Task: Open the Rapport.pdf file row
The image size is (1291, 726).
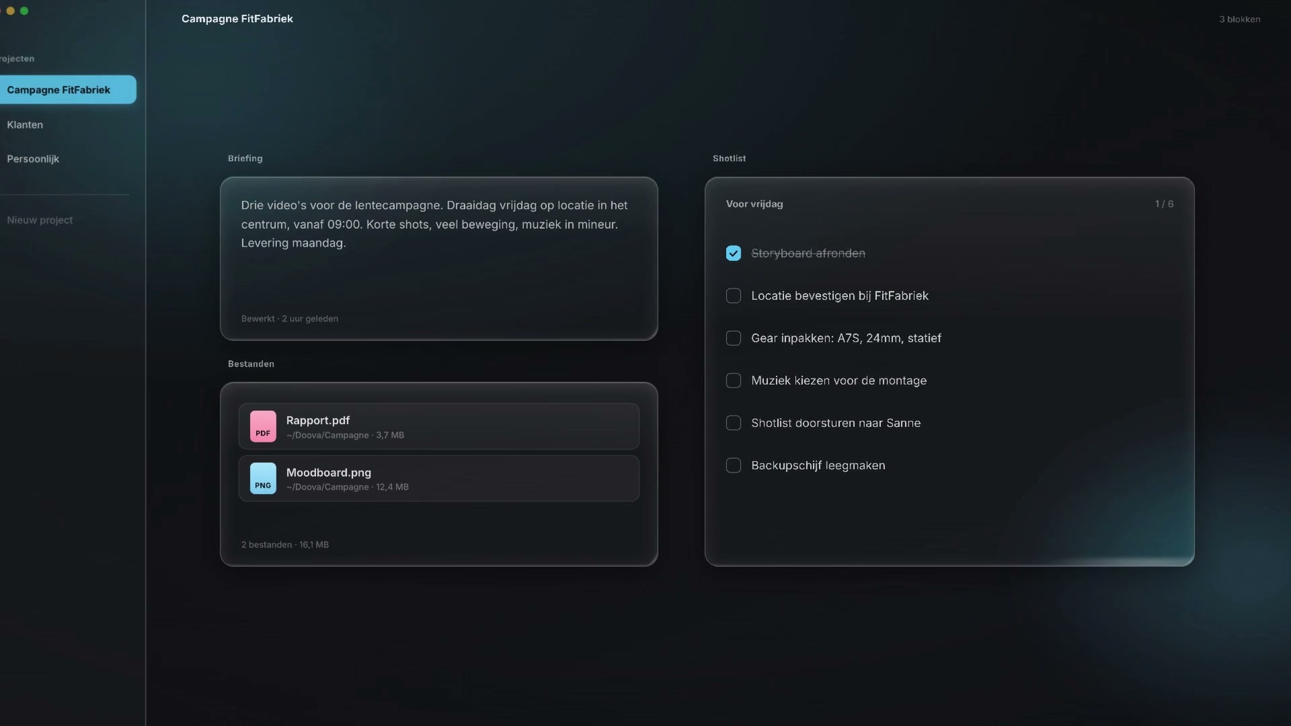Action: tap(438, 426)
